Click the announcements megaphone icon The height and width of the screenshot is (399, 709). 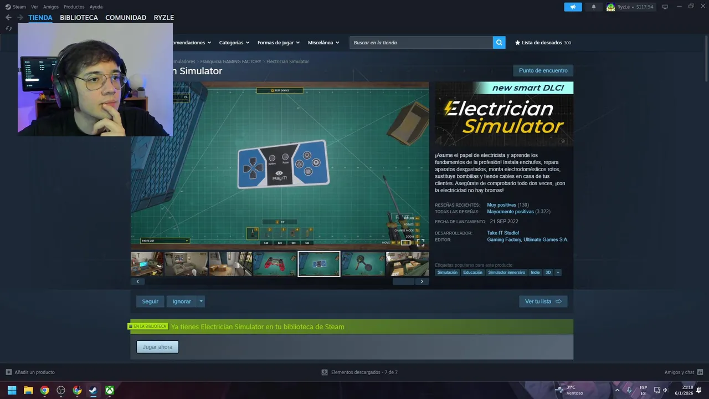(573, 7)
